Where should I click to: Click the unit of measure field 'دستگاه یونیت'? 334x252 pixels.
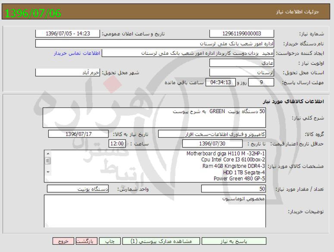[78, 189]
